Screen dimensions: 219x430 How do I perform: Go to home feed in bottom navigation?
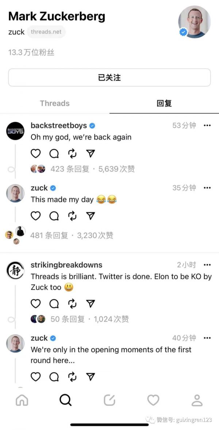coord(22,400)
